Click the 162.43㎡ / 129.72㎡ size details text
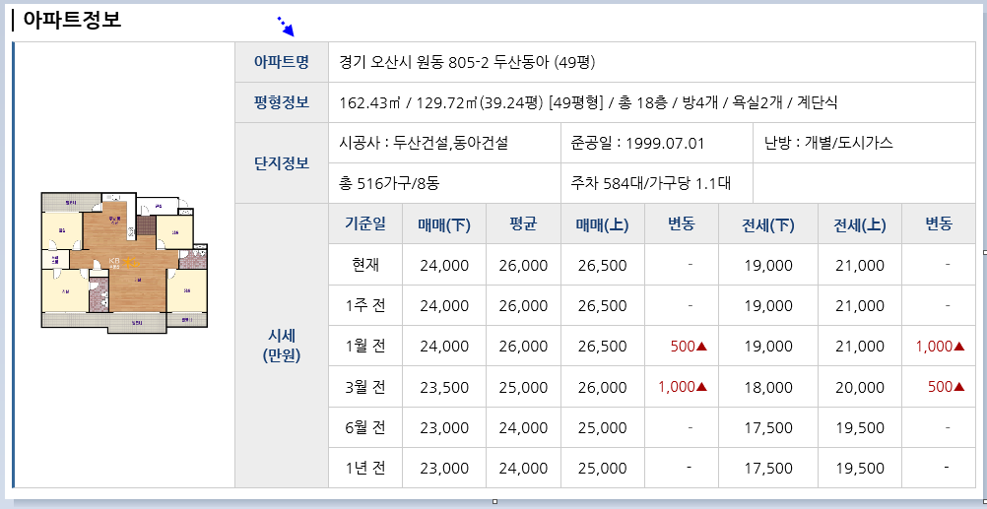 [x=588, y=102]
